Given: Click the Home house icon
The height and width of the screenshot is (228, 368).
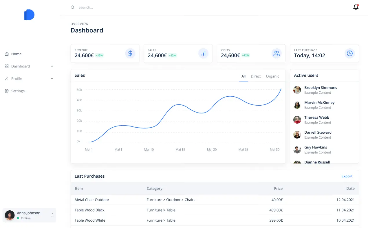Looking at the screenshot, I should (7, 54).
